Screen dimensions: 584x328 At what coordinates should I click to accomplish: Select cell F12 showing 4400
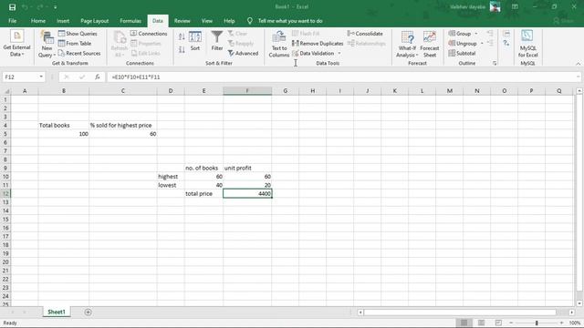click(247, 194)
